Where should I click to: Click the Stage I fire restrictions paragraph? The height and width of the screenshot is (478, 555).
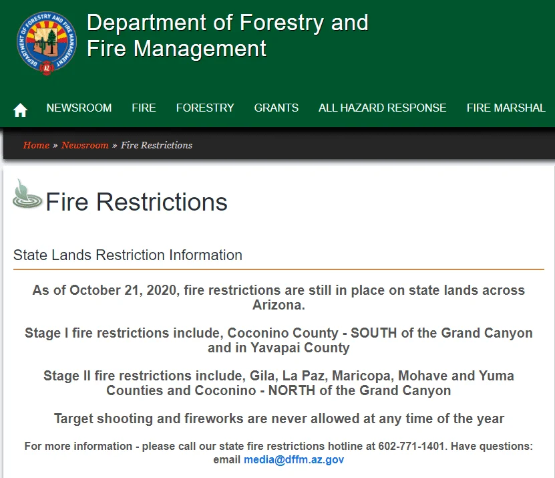tap(279, 340)
